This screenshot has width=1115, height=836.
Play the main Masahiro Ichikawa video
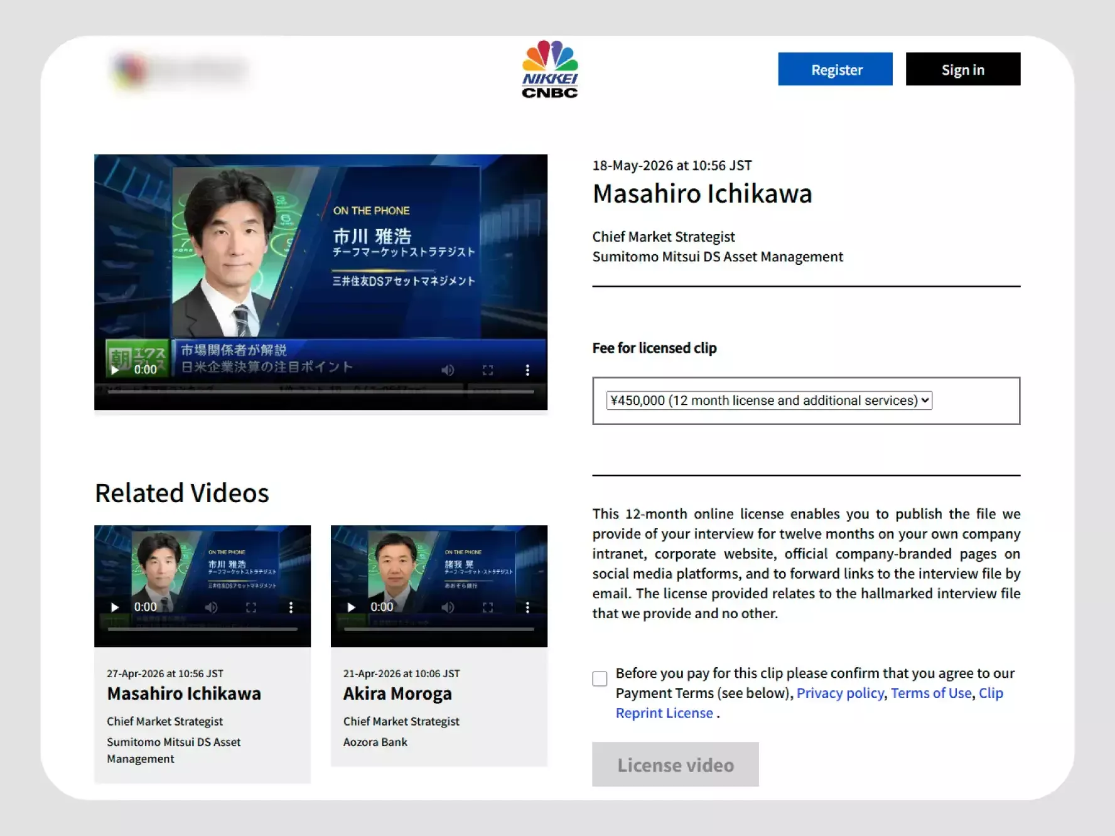tap(115, 370)
